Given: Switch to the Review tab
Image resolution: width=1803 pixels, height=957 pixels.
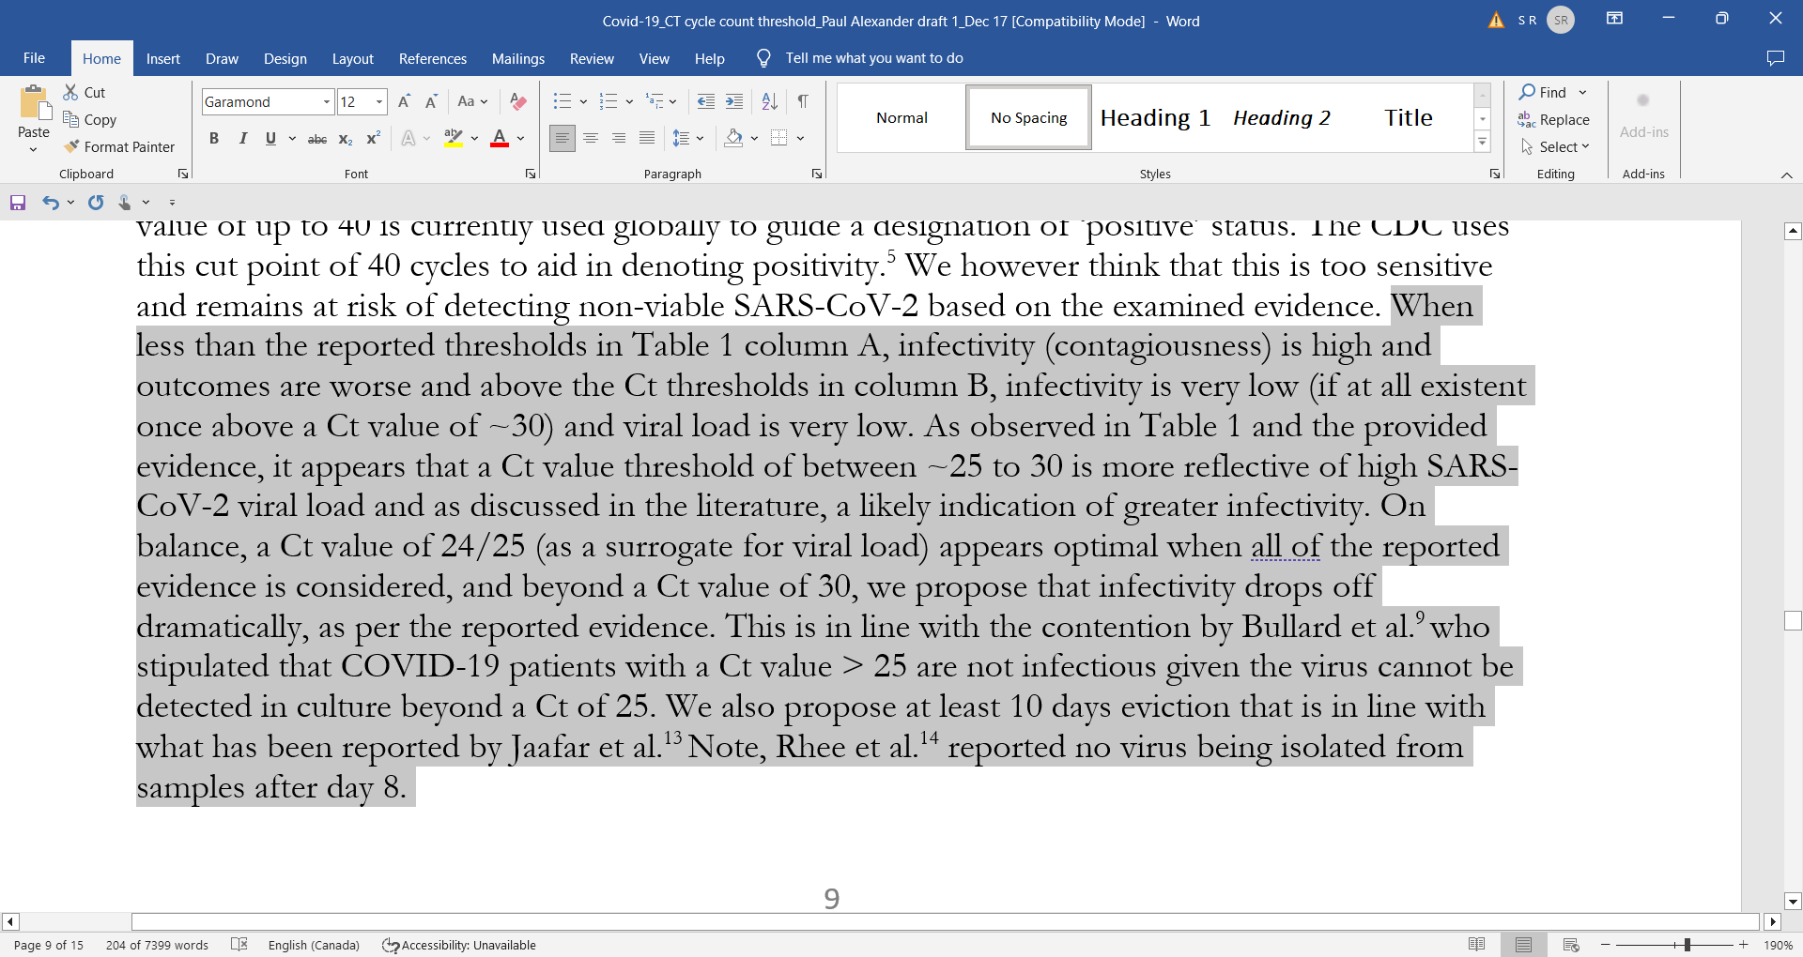Looking at the screenshot, I should (592, 58).
